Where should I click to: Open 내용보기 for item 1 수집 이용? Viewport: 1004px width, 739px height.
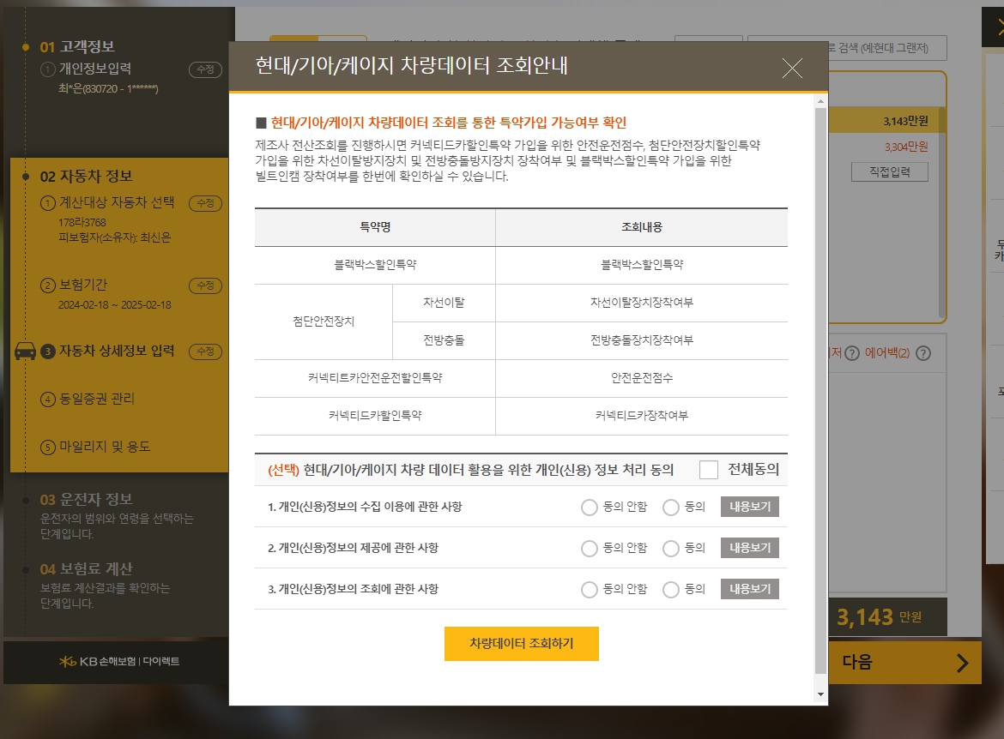(750, 507)
